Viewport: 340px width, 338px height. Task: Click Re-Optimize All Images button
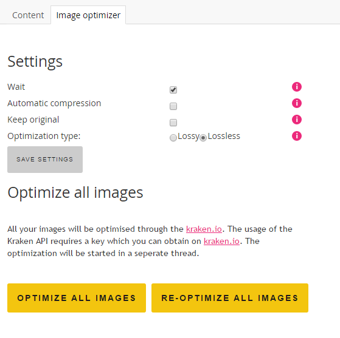coord(230,298)
